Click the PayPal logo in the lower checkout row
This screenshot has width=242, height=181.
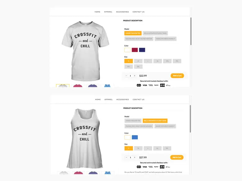point(156,167)
